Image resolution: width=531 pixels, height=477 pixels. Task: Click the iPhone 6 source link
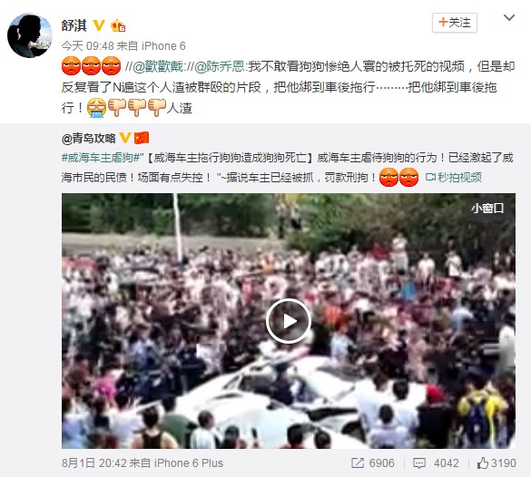pos(163,45)
